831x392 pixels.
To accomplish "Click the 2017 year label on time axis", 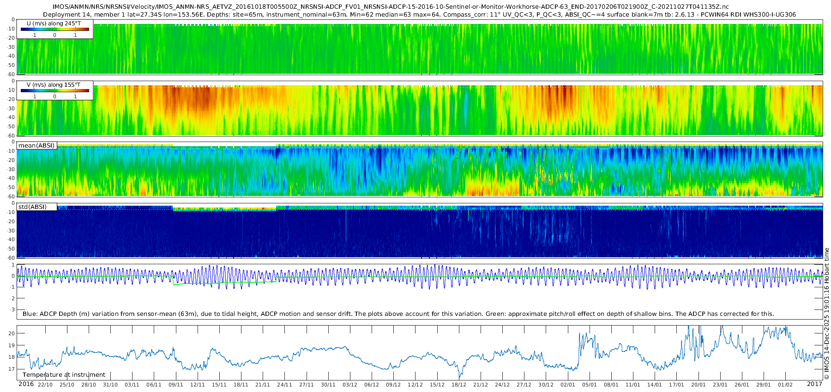I will tap(814, 384).
